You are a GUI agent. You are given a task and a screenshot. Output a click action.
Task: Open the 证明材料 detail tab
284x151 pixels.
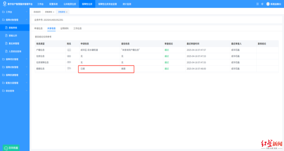(64, 28)
